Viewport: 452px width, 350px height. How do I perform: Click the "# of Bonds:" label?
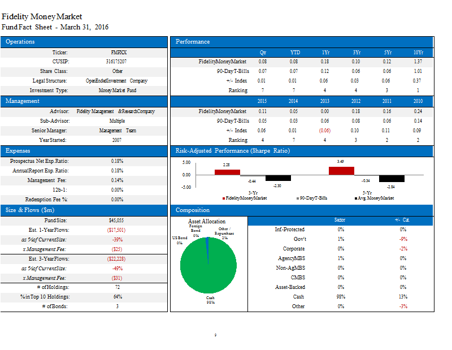(55, 306)
